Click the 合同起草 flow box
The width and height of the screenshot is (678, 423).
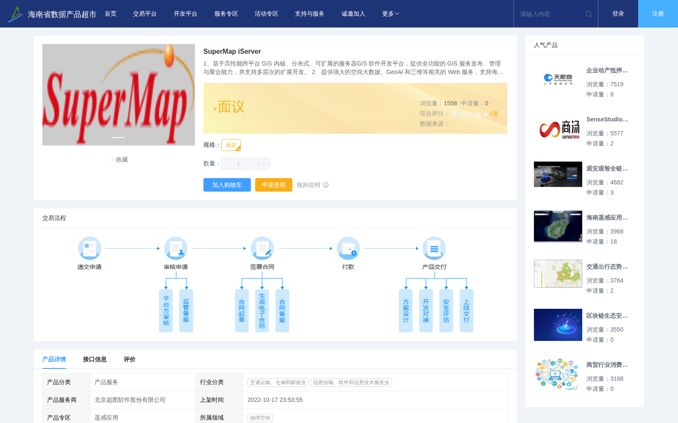pyautogui.click(x=242, y=311)
